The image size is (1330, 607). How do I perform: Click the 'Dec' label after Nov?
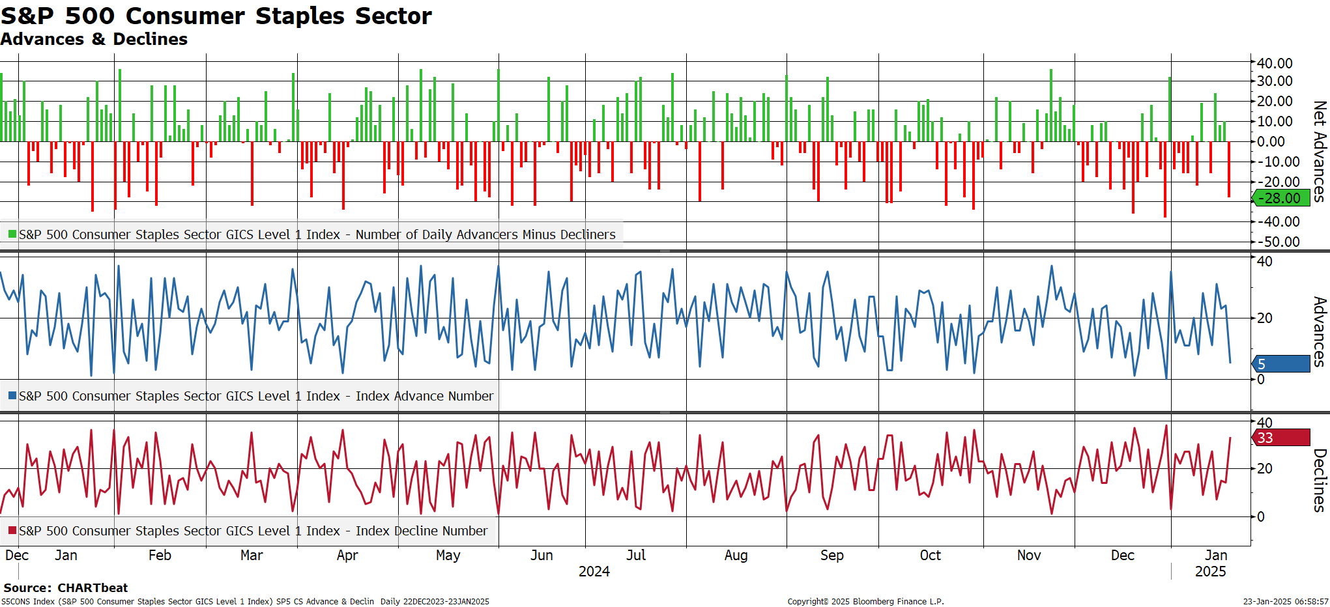coord(1123,555)
